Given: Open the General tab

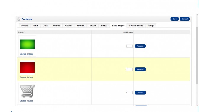Looking at the screenshot, I should pyautogui.click(x=25, y=26).
